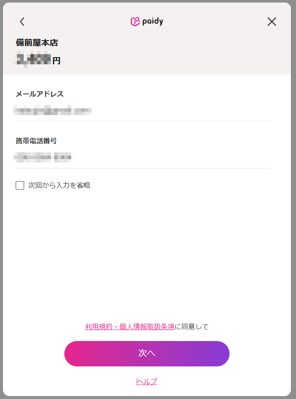Open the 利用規約・個人情報取扱条項 link
Viewport: 296px width, 399px height.
130,327
